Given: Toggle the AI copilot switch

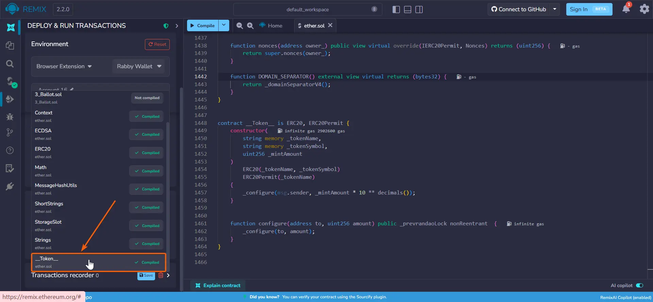Looking at the screenshot, I should pyautogui.click(x=639, y=285).
